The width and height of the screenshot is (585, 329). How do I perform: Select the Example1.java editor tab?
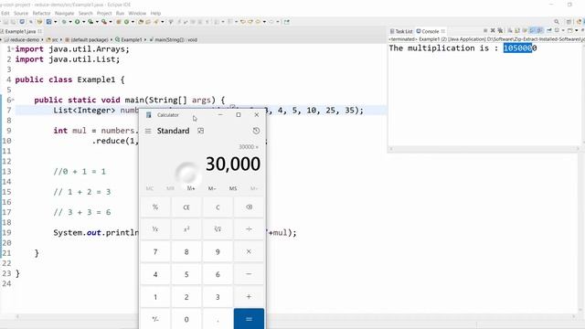click(x=21, y=31)
